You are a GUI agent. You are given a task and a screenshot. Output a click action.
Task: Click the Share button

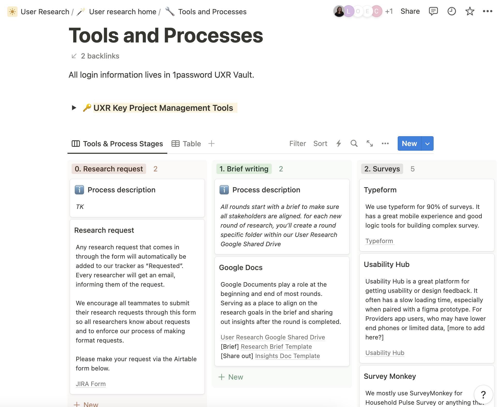410,11
